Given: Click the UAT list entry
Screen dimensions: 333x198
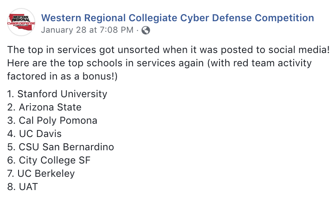Looking at the screenshot, I should pyautogui.click(x=23, y=187).
